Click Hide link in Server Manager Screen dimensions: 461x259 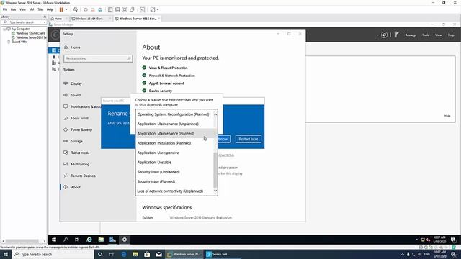[x=447, y=116]
